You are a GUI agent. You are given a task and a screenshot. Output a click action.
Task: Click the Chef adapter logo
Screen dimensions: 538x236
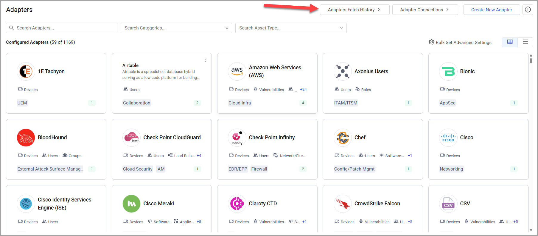(343, 137)
